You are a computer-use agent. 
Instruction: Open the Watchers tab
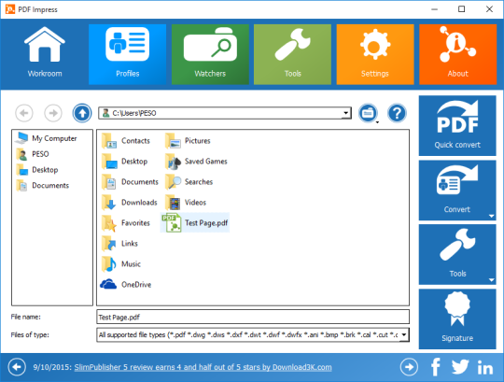[x=210, y=54]
